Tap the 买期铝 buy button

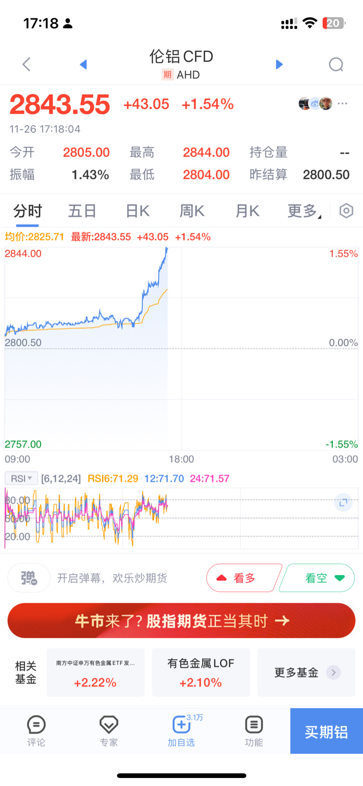327,731
